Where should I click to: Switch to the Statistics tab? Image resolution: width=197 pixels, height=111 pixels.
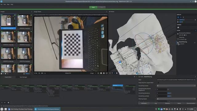pos(167,103)
